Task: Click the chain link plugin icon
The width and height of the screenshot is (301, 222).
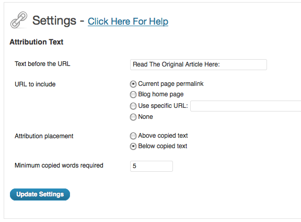Action: pos(19,20)
